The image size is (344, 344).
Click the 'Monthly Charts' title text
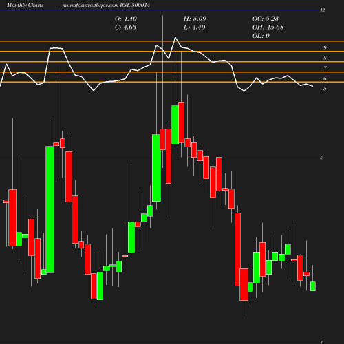[25, 6]
